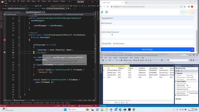This screenshot has width=199, height=112.
Task: Click the logout icon button in Admin Panel
Action: pos(193,12)
